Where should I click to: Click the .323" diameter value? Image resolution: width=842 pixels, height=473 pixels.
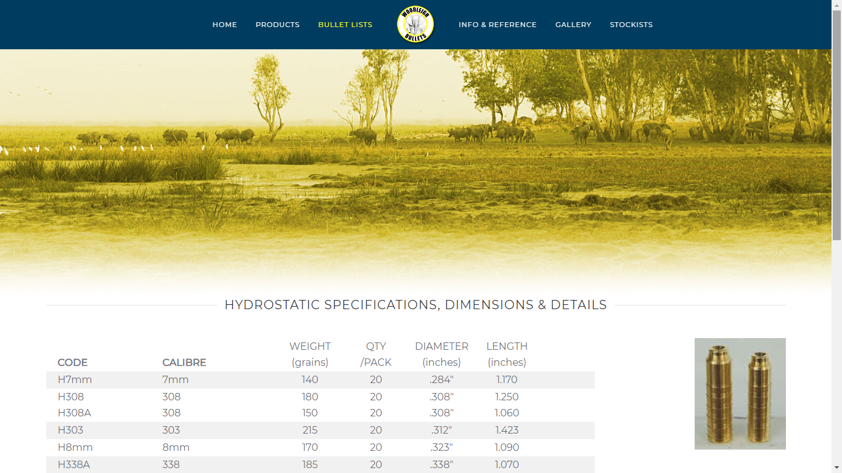[441, 448]
